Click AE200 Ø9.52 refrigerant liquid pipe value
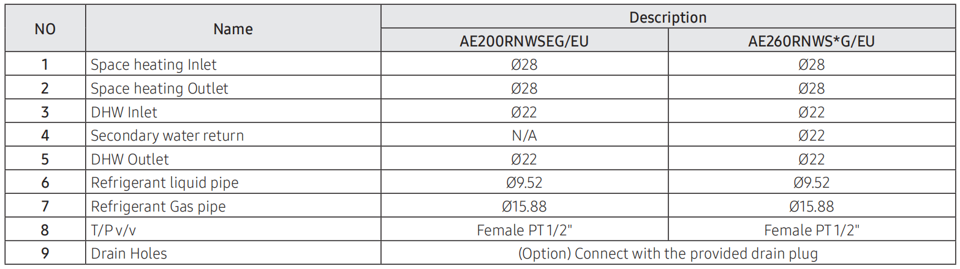 pos(524,183)
